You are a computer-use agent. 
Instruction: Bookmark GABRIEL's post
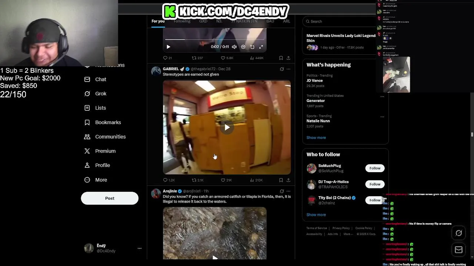tap(281, 180)
